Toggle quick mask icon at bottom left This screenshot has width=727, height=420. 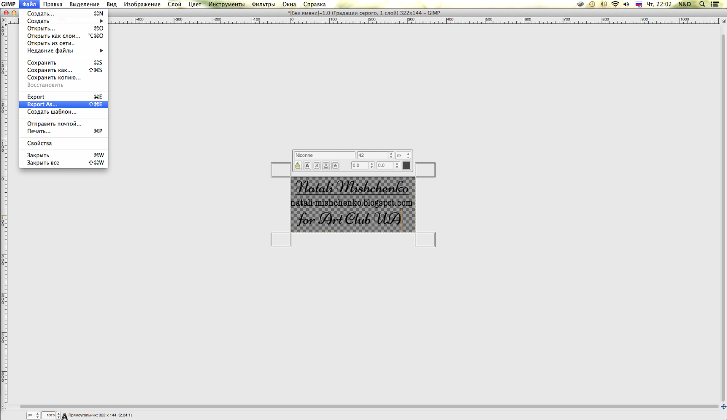[4, 407]
